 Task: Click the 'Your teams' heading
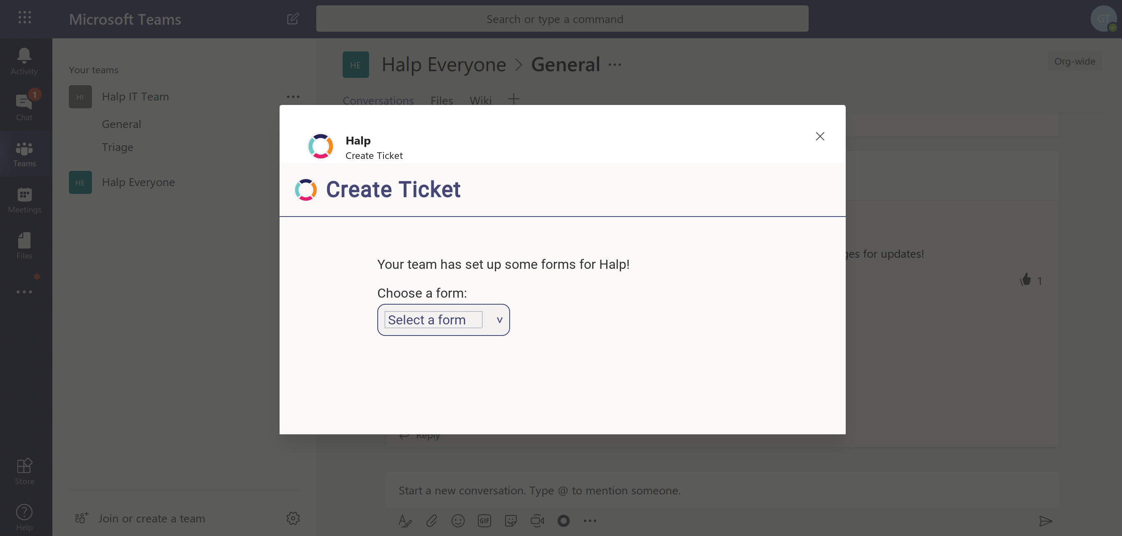(93, 70)
